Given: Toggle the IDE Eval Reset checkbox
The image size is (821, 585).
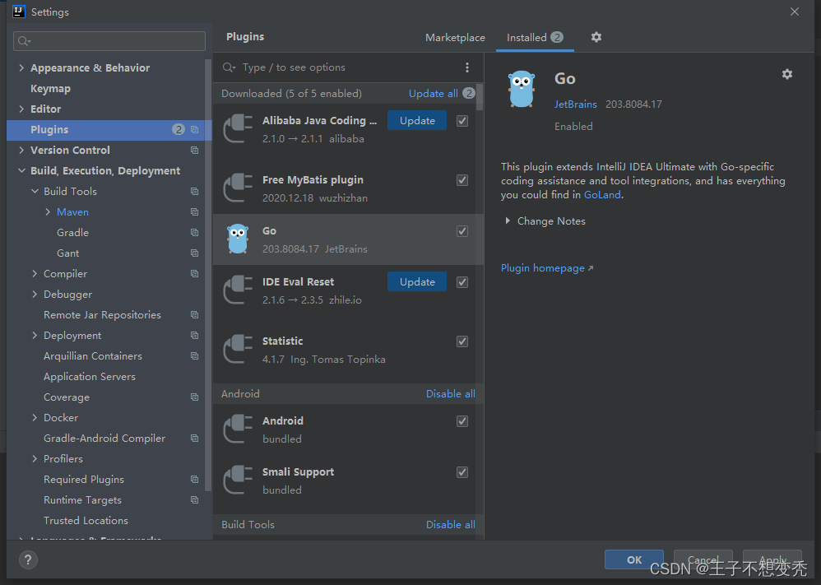Looking at the screenshot, I should (462, 282).
